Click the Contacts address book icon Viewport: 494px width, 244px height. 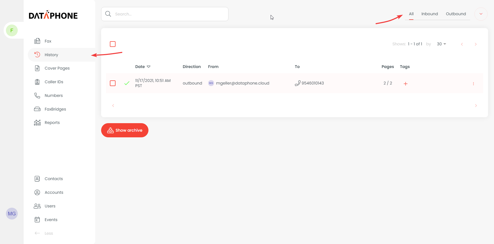click(37, 179)
